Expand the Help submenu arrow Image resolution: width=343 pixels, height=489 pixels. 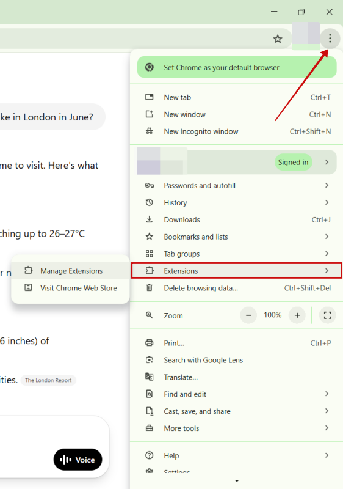327,455
